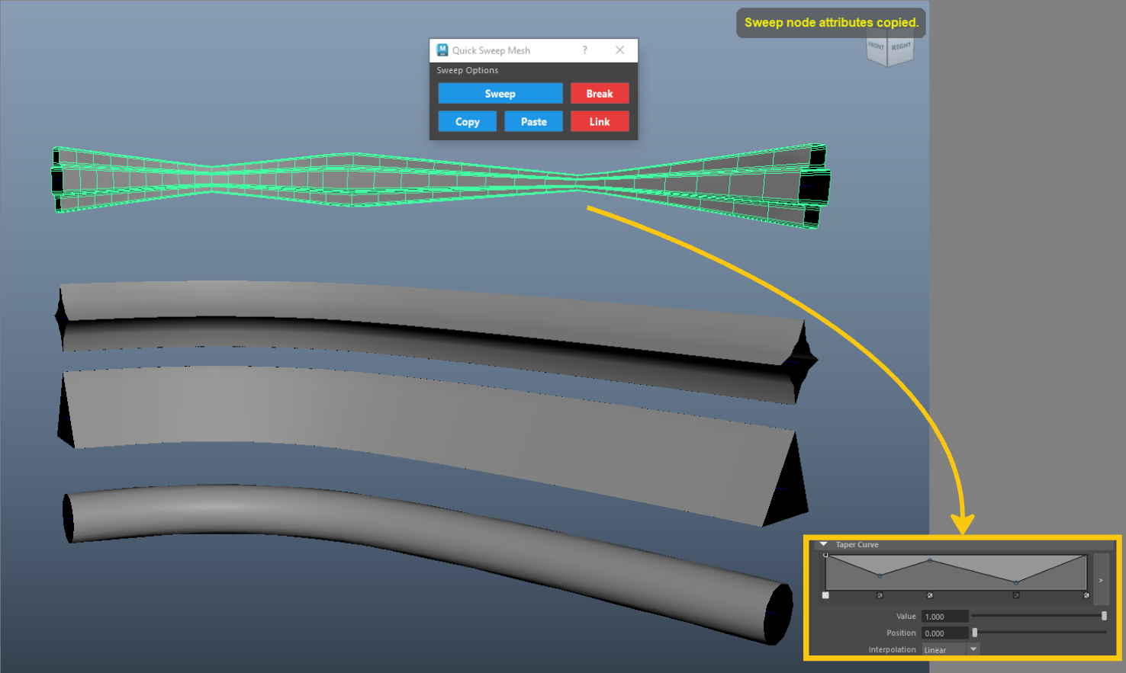Open the Interpolation dropdown
This screenshot has width=1126, height=673.
click(x=973, y=649)
